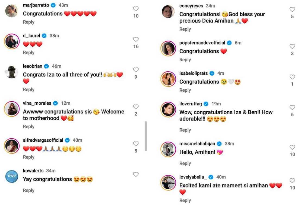The height and width of the screenshot is (210, 304).
Task: Like missmelahabijan's Hello, Amihan comment
Action: pos(292,148)
